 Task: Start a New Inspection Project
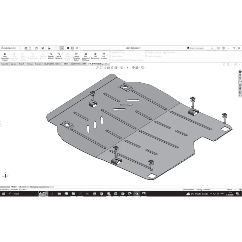tap(5, 57)
